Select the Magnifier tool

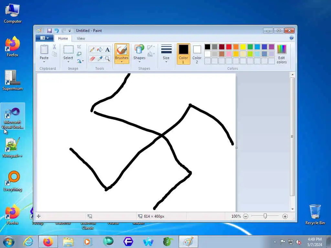[107, 59]
